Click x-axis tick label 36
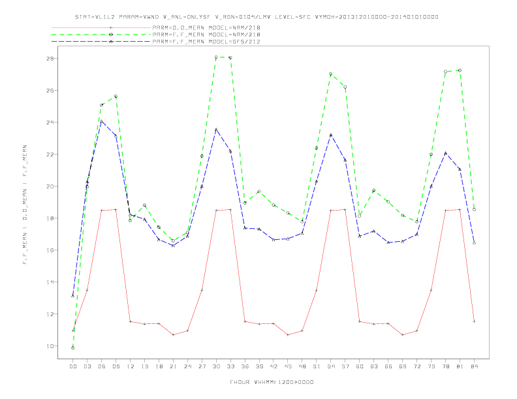 245,366
